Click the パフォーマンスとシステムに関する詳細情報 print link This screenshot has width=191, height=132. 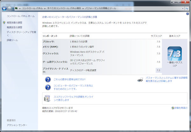point(166,79)
